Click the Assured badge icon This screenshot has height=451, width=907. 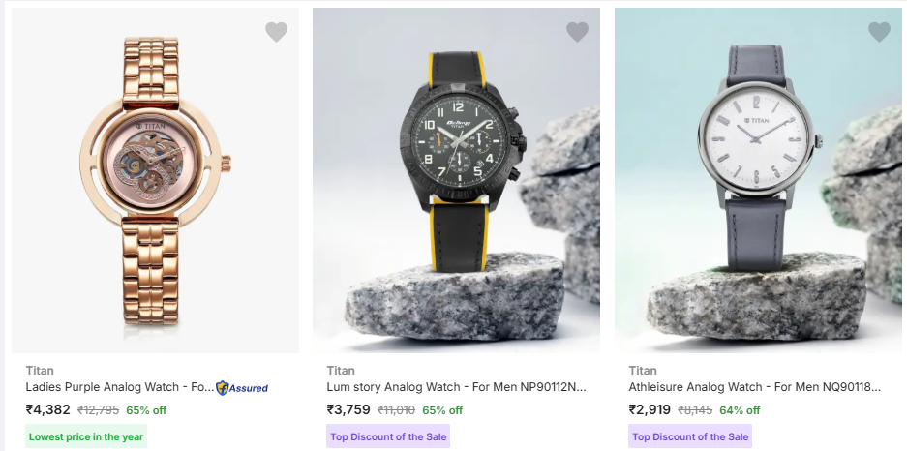[242, 387]
